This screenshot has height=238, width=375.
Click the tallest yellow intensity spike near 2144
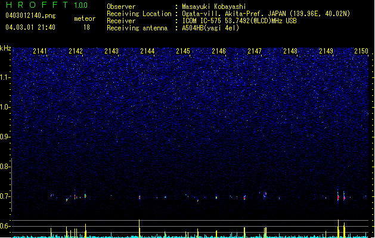(139, 228)
